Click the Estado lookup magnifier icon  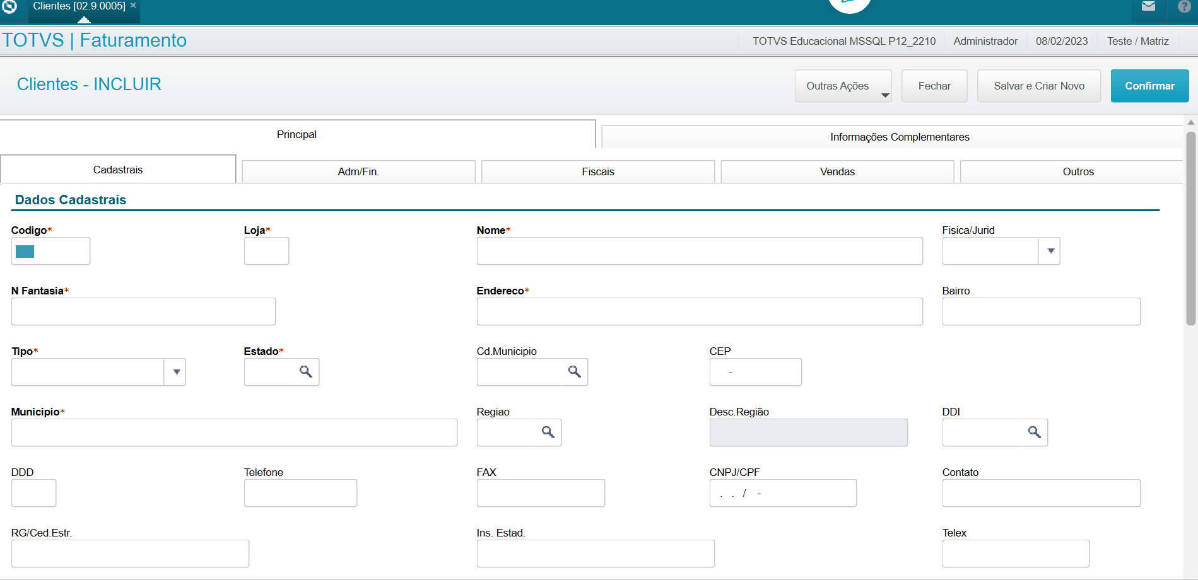tap(306, 372)
